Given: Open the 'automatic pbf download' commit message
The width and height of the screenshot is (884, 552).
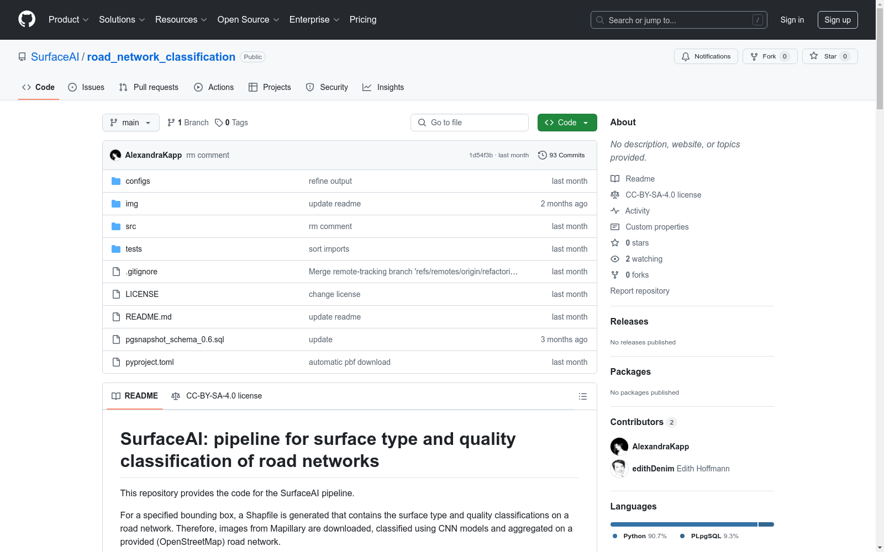Looking at the screenshot, I should pyautogui.click(x=350, y=362).
